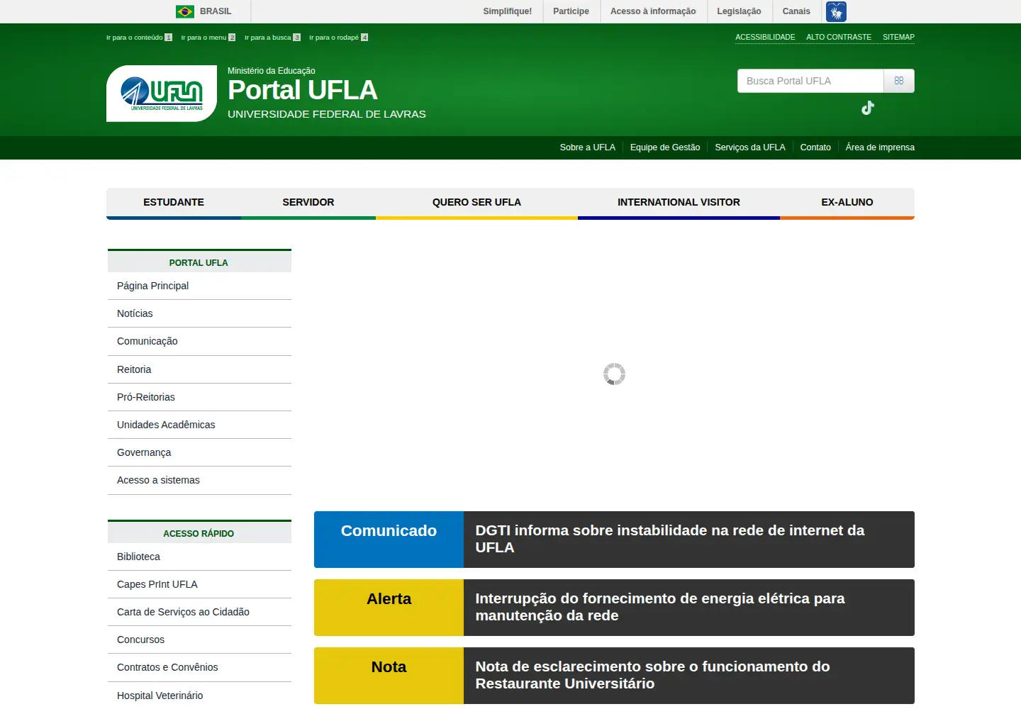
Task: Open Contratos e Convênios link
Action: click(x=199, y=667)
